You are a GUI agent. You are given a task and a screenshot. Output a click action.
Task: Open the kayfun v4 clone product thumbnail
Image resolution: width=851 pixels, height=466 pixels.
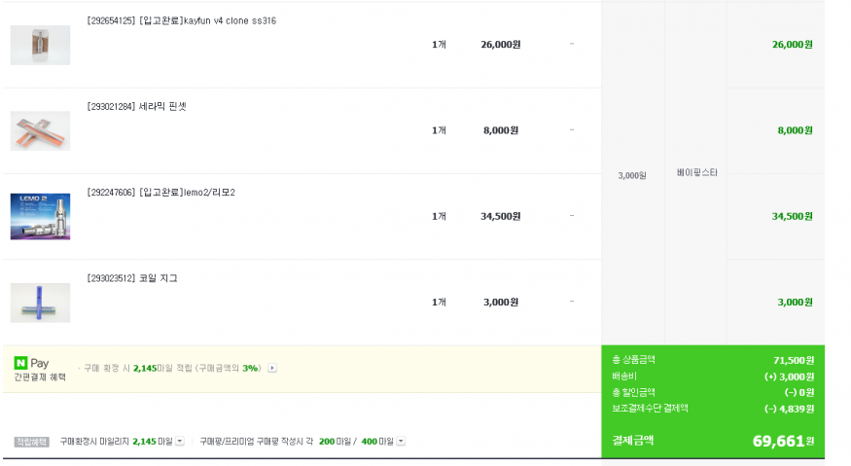tap(40, 45)
